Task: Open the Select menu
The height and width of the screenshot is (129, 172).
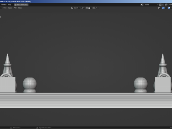Action: (x=10, y=8)
